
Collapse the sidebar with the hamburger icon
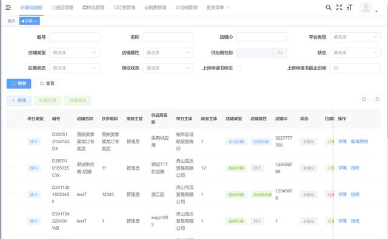click(x=8, y=7)
